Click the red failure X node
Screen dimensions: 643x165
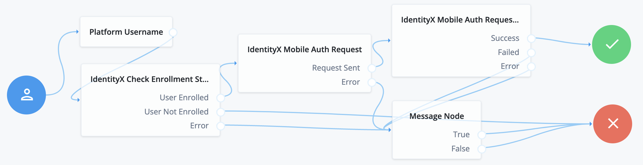613,124
